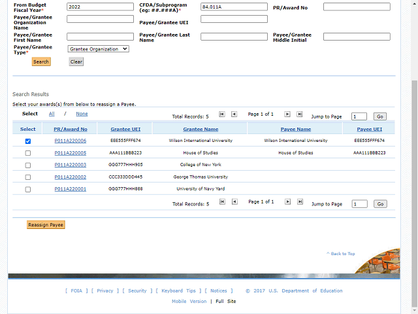The image size is (418, 314).
Task: Click first page icon in bottom pagination
Action: click(x=222, y=202)
